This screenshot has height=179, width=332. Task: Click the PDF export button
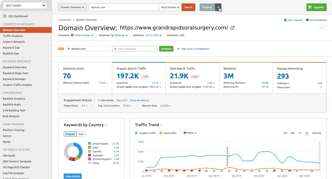pyautogui.click(x=322, y=28)
